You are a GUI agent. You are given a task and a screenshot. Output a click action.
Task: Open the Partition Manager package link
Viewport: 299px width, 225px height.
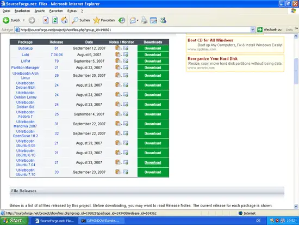point(26,68)
